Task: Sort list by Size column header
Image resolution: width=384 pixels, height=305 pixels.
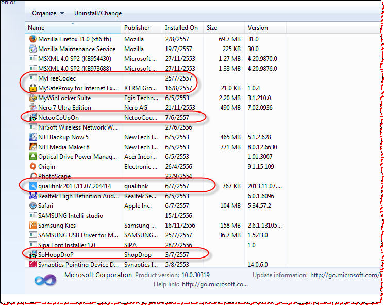Action: [224, 28]
